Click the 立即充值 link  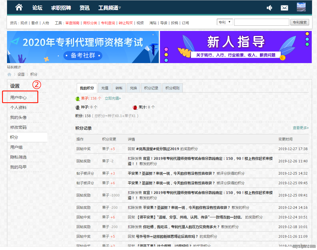coord(113,98)
